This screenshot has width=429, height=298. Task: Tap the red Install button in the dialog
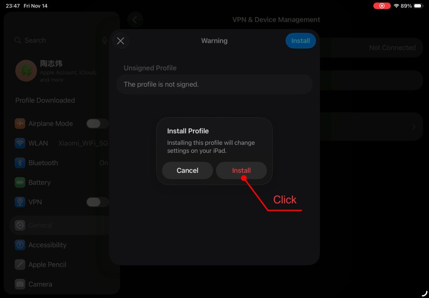(x=241, y=170)
